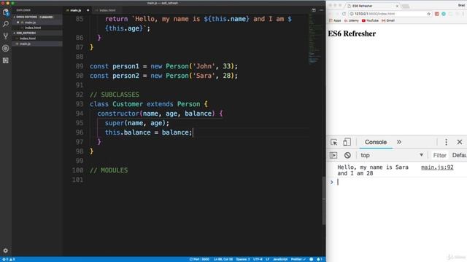Viewport: 467px width, 262px height.
Task: Close the DevTools panel
Action: point(460,143)
